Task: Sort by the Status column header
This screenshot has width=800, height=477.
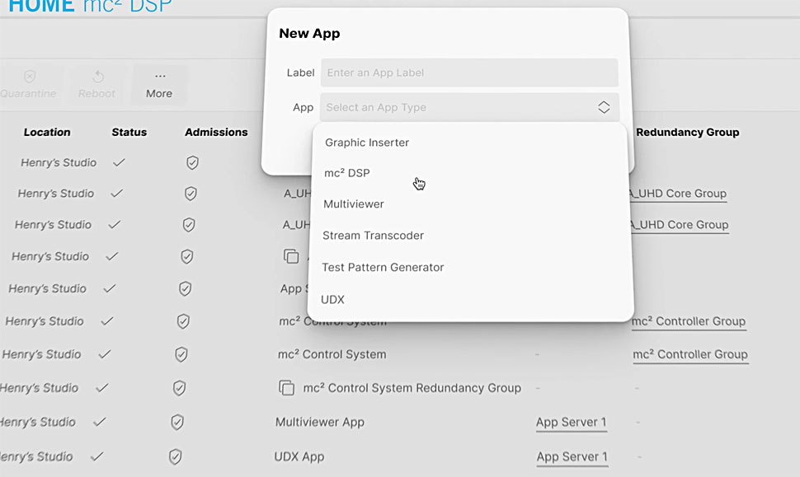Action: click(x=129, y=132)
